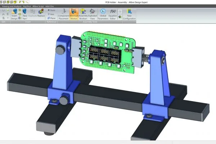The height and width of the screenshot is (144, 216).
Task: Toggle Minimum Motion mode
Action: point(74,14)
